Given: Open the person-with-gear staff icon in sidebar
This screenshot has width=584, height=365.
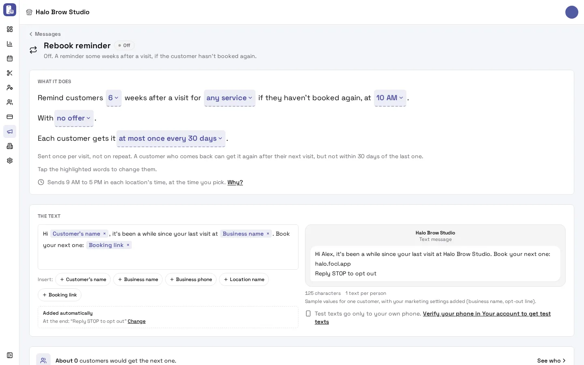Looking at the screenshot, I should pyautogui.click(x=10, y=88).
